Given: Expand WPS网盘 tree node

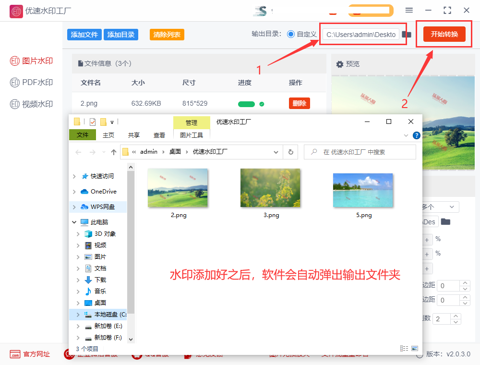Looking at the screenshot, I should [x=74, y=207].
